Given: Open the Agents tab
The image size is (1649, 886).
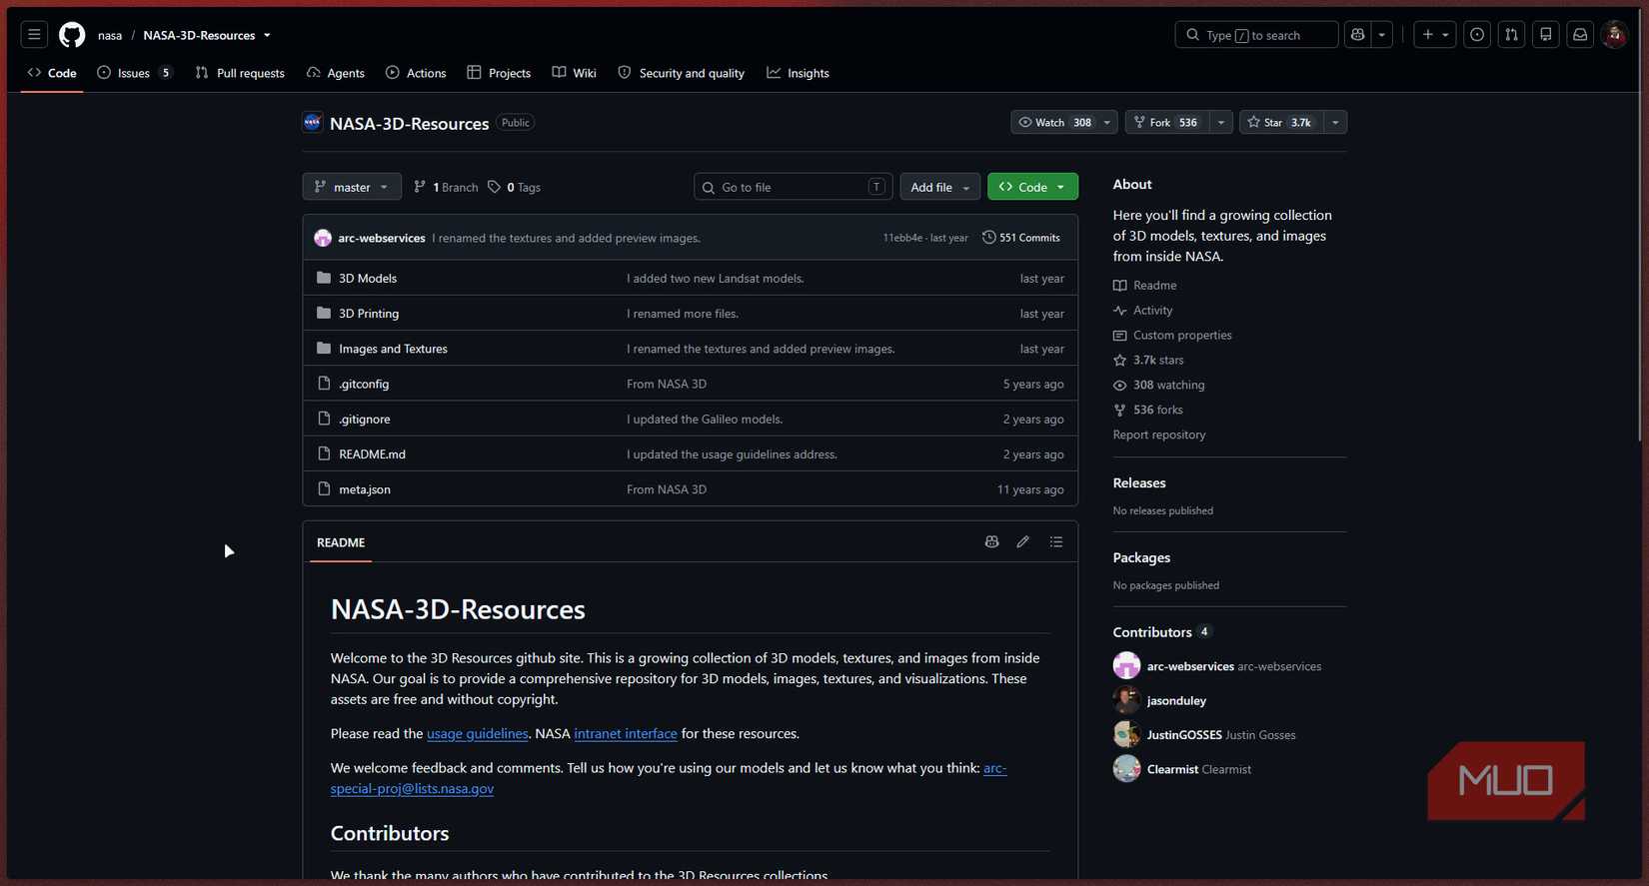Looking at the screenshot, I should [x=335, y=73].
